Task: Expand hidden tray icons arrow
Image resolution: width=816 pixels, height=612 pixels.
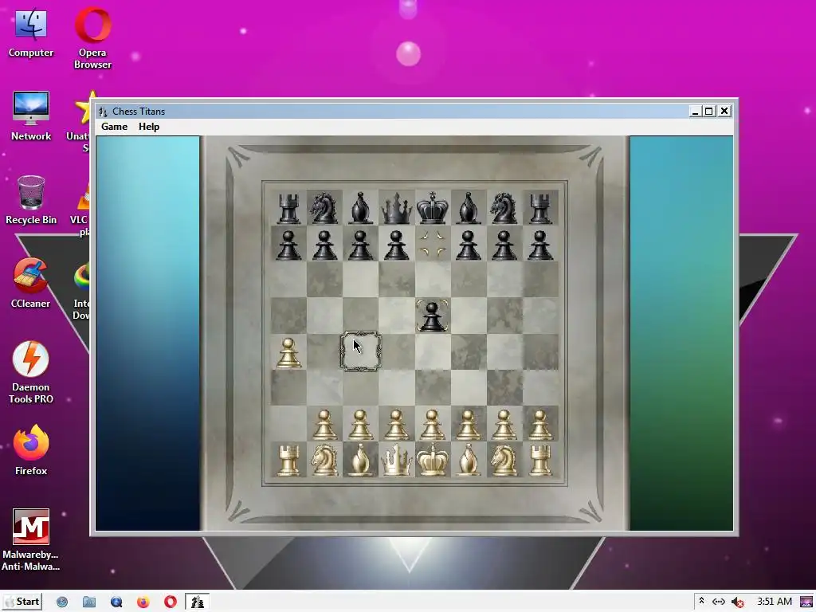Action: 701,601
